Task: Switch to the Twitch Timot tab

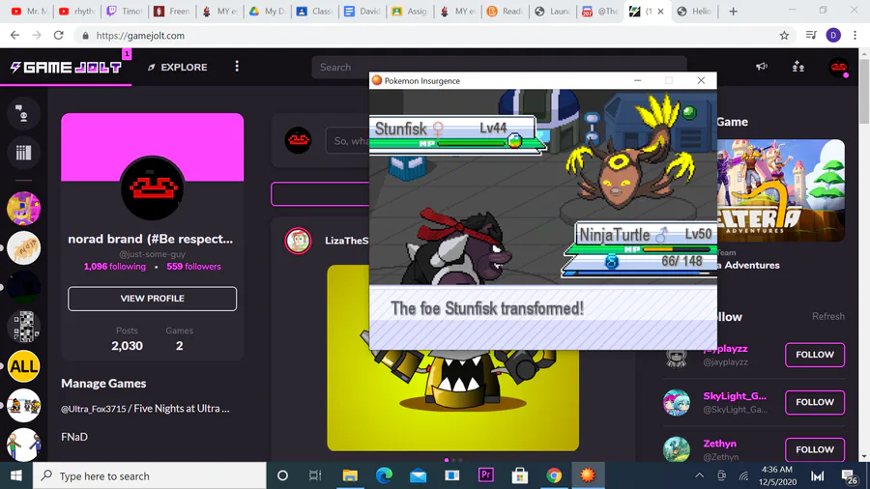Action: [125, 11]
